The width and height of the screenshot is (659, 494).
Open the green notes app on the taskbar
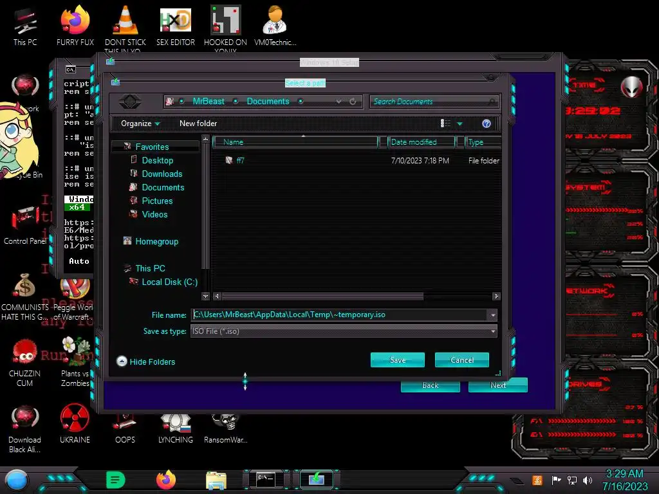115,480
